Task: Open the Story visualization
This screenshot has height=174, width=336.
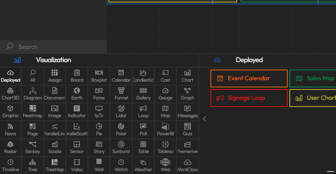Action: tap(99, 148)
